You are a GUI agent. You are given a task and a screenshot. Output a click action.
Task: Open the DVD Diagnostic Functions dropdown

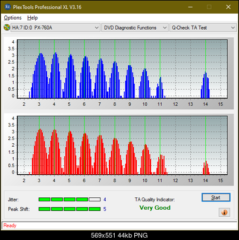pyautogui.click(x=135, y=28)
